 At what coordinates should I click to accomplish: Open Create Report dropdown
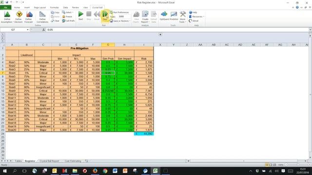click(145, 17)
